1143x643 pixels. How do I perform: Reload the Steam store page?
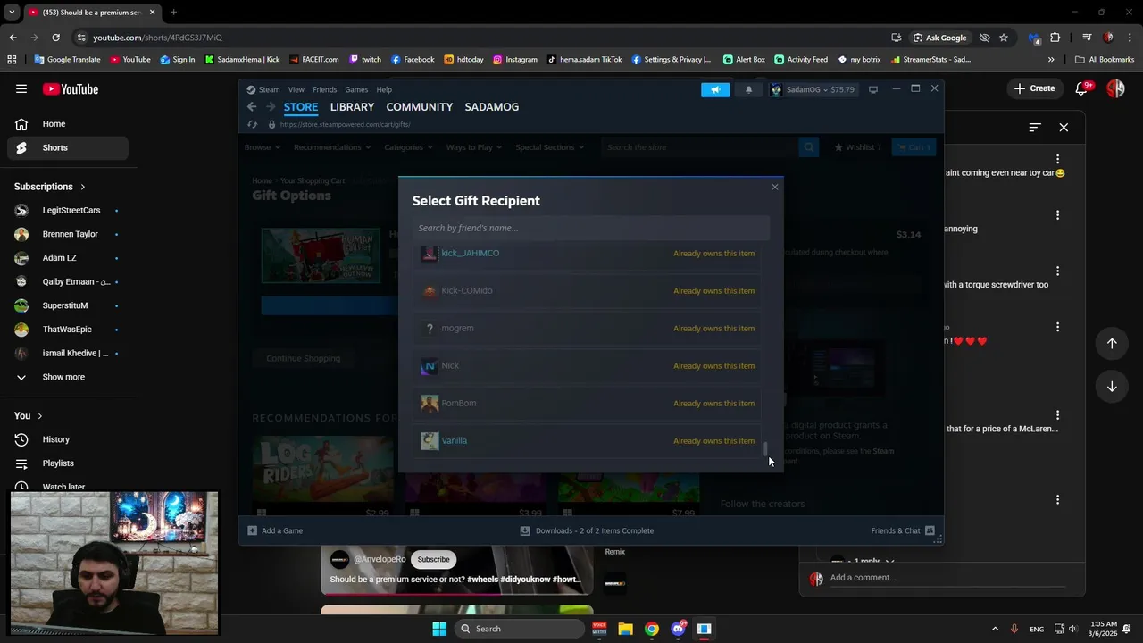253,125
